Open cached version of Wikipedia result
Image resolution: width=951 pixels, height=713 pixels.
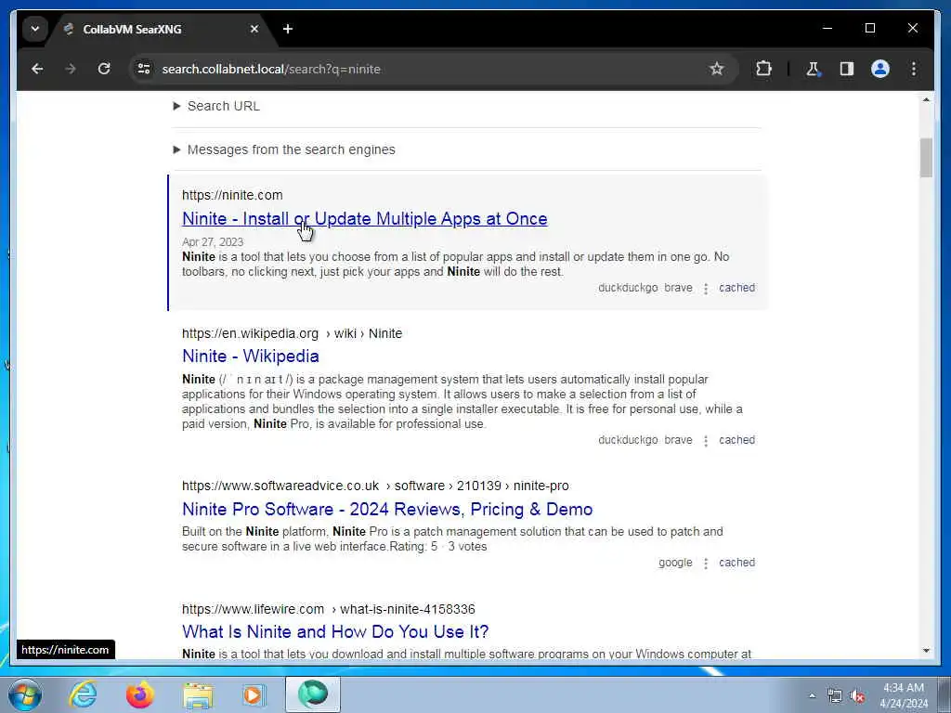[x=736, y=440]
